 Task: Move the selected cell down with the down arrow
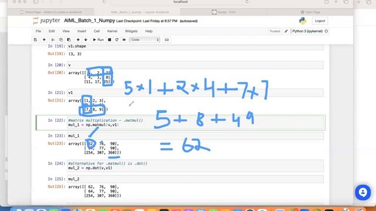click(86, 40)
